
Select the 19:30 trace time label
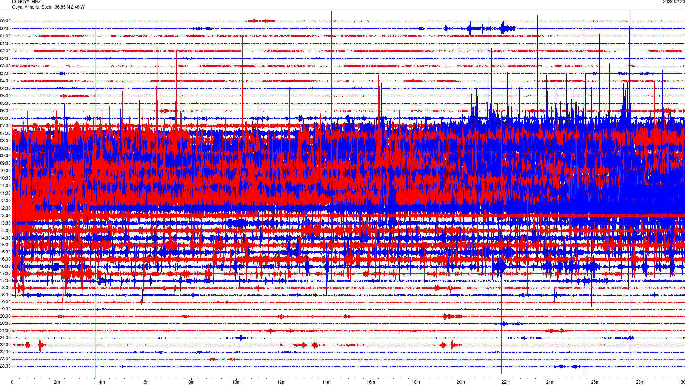pos(5,309)
